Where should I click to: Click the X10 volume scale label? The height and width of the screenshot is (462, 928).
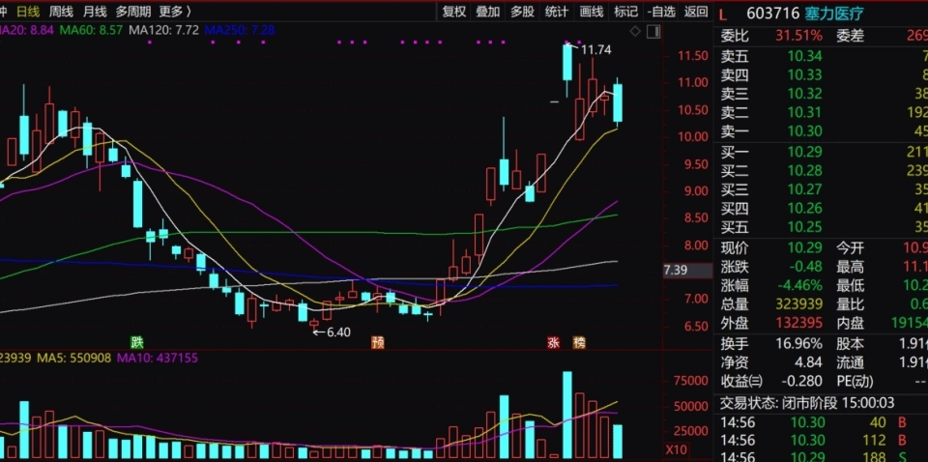coord(677,450)
